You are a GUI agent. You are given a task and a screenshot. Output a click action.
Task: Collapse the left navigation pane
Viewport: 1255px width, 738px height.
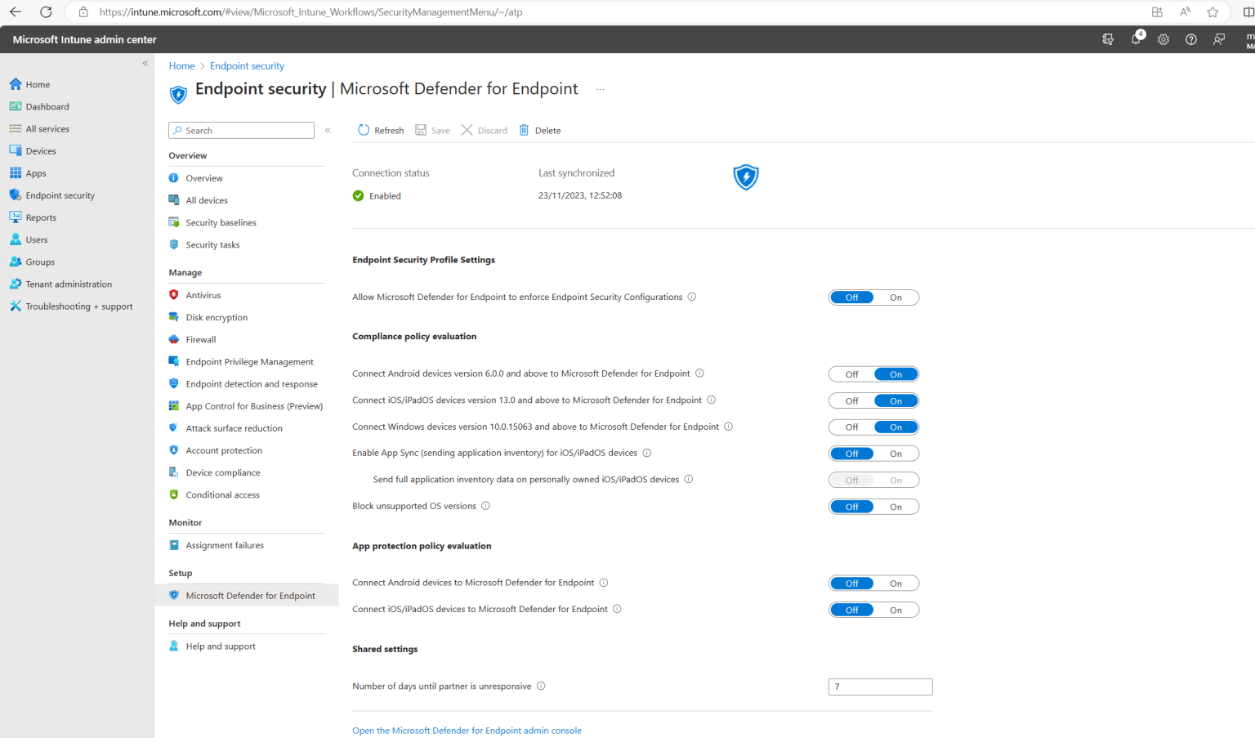(145, 63)
